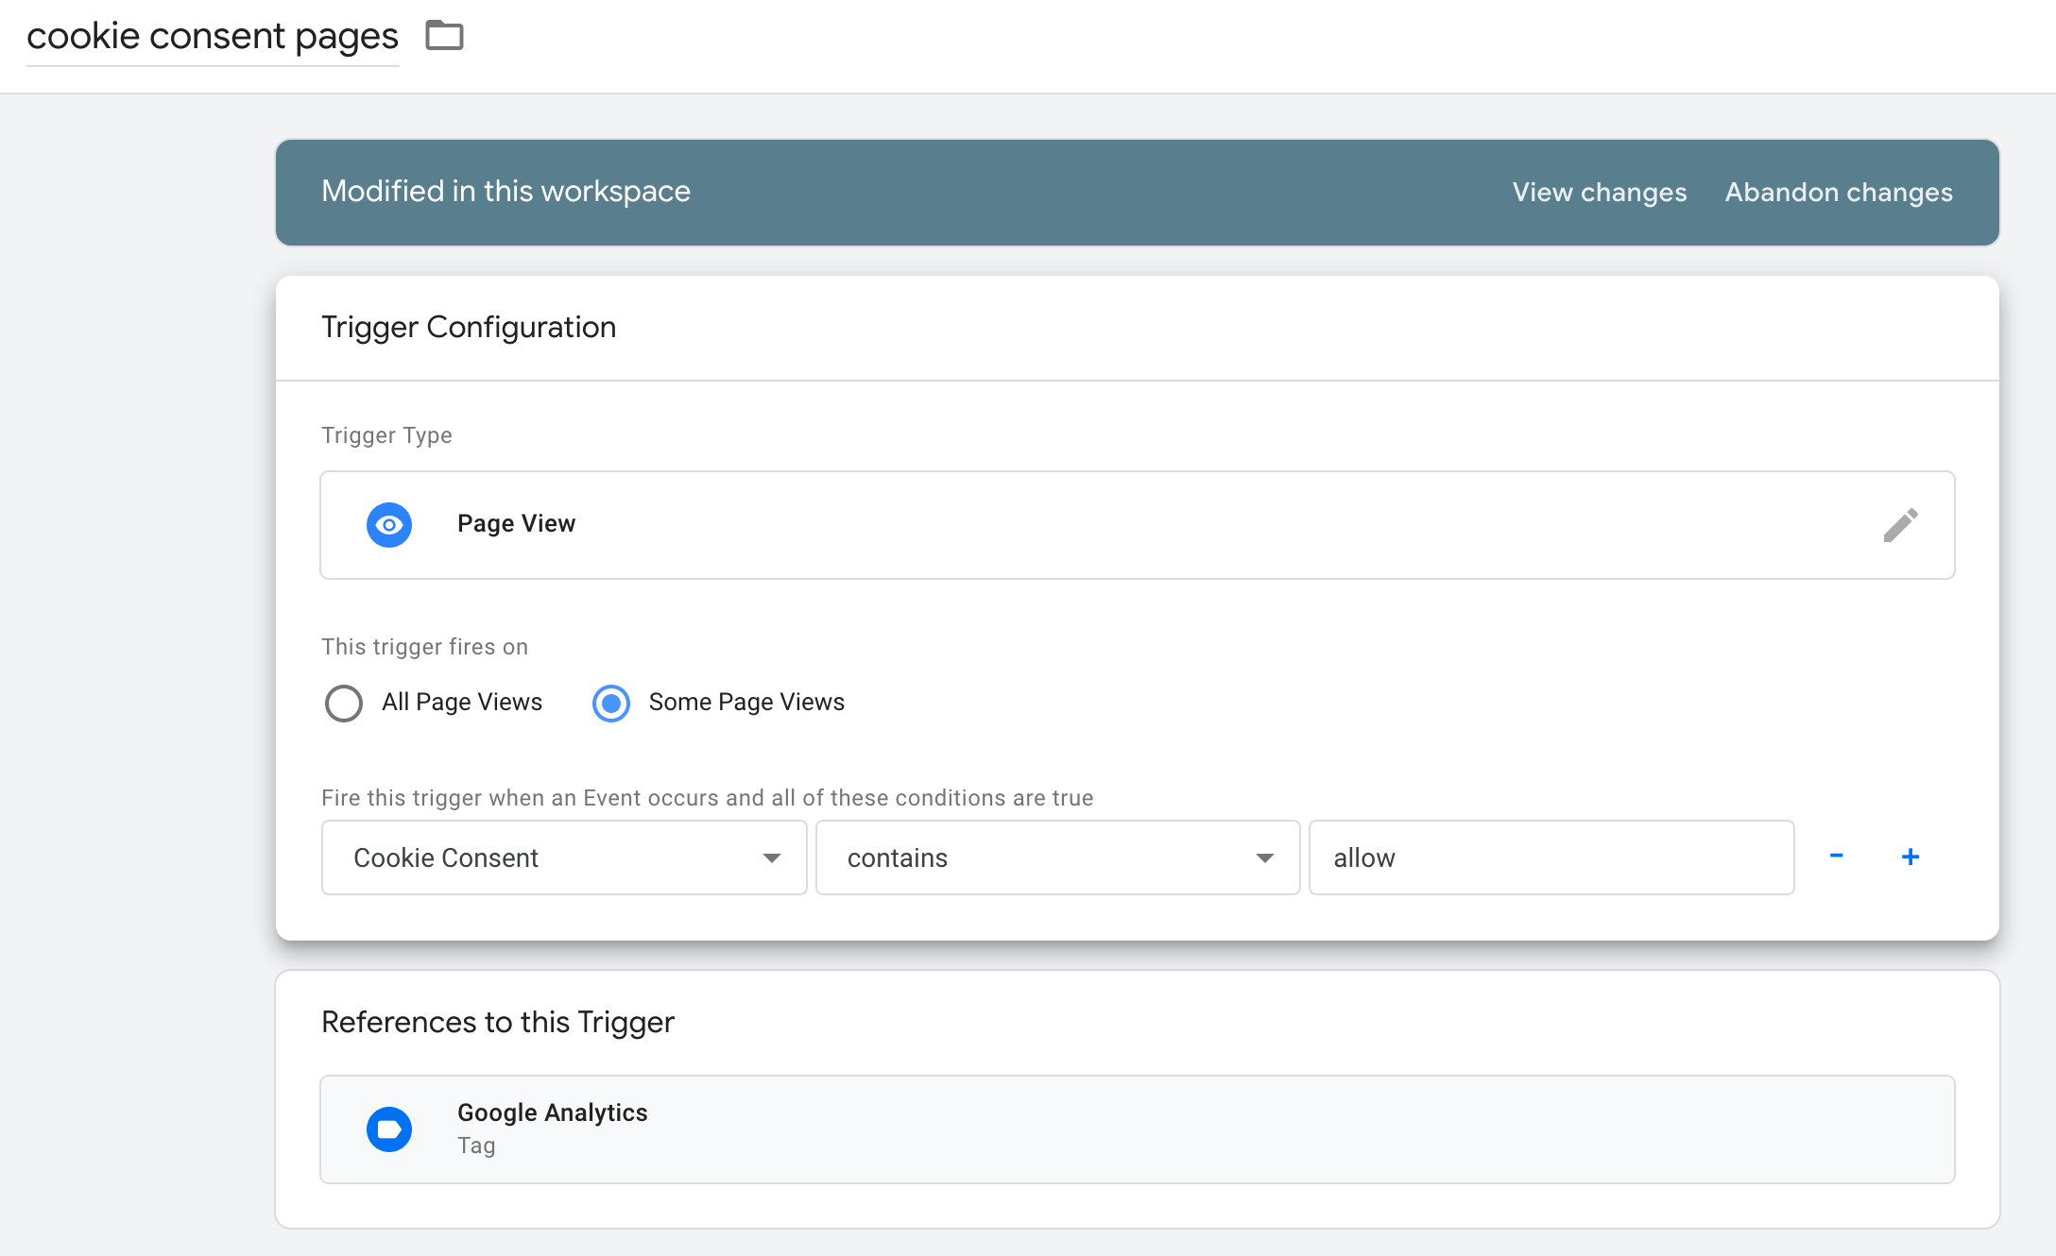Click the condition value field showing "allow"

(1551, 857)
